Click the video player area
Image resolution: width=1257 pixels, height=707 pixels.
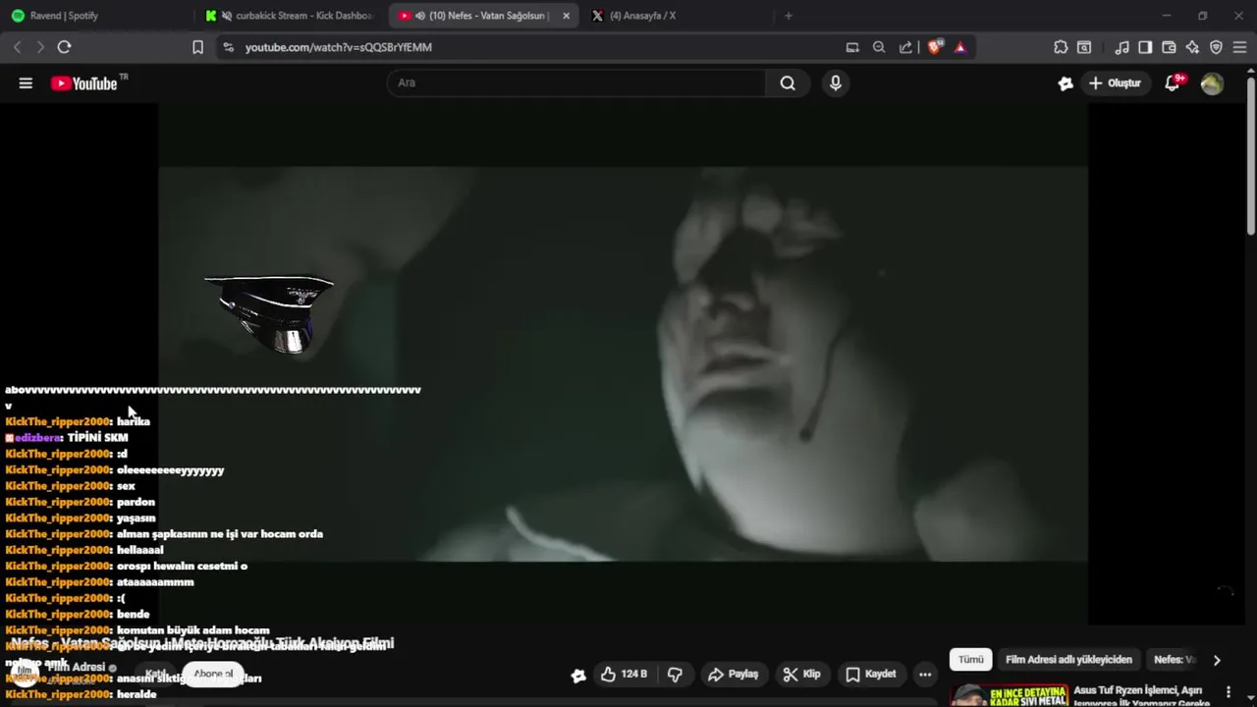pyautogui.click(x=623, y=363)
